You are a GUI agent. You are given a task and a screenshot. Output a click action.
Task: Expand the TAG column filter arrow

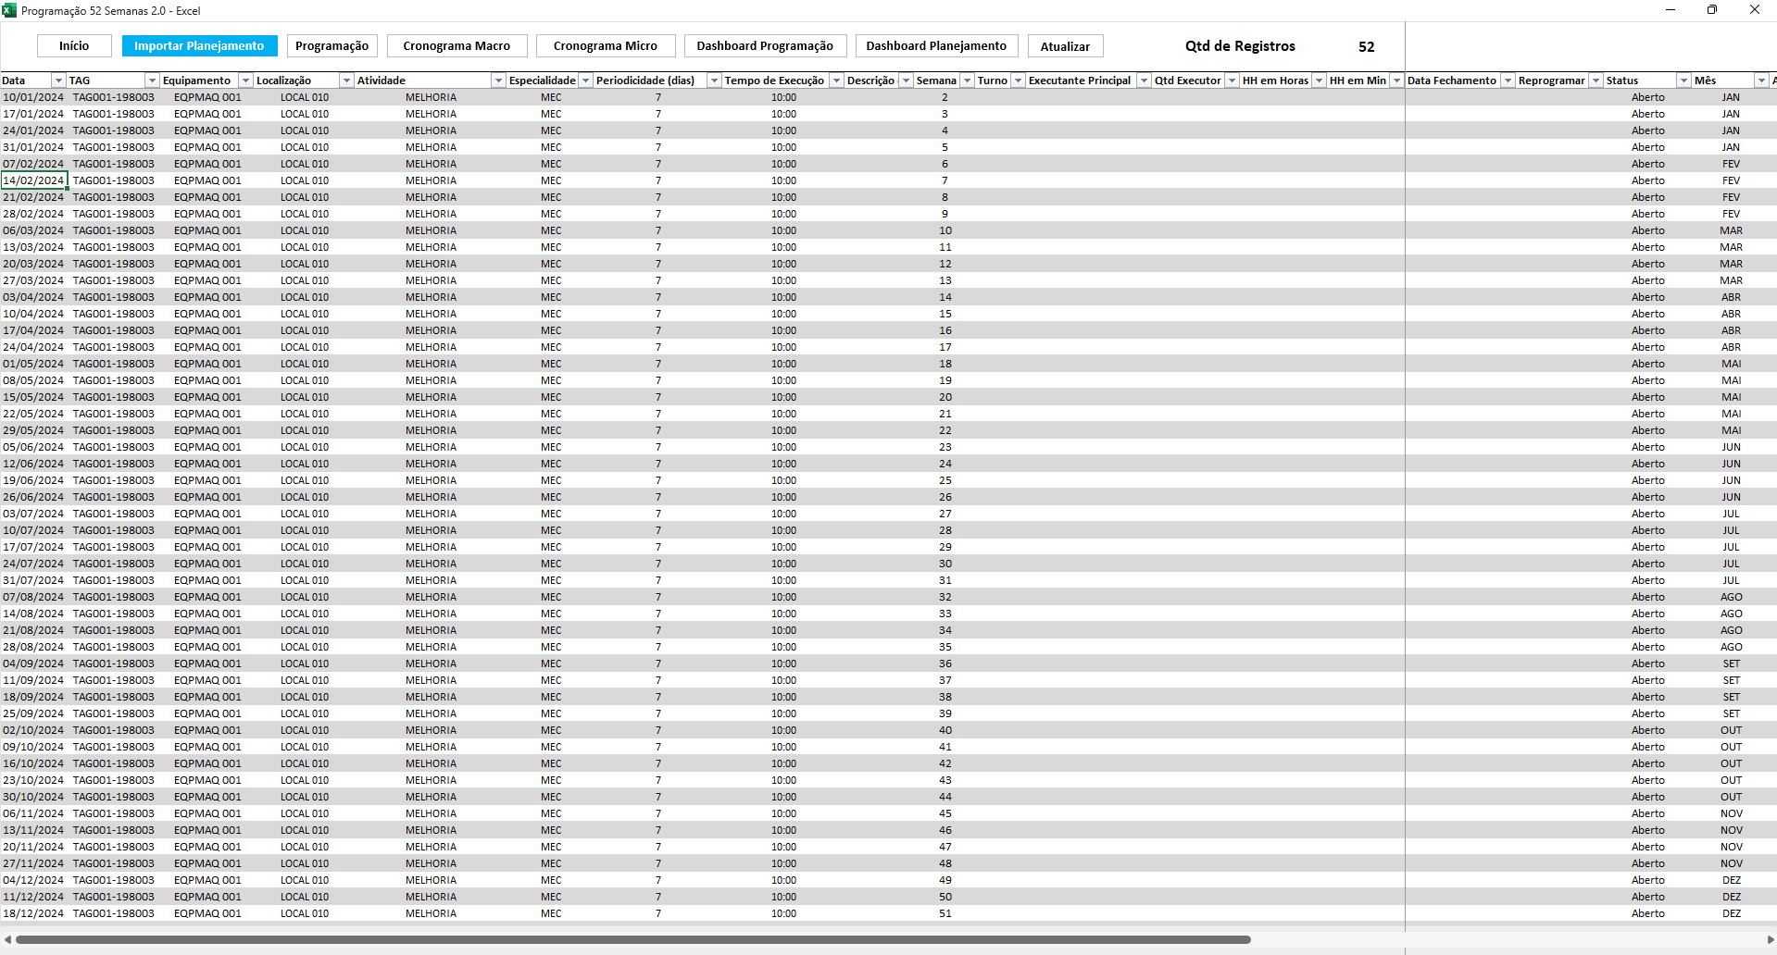(152, 81)
